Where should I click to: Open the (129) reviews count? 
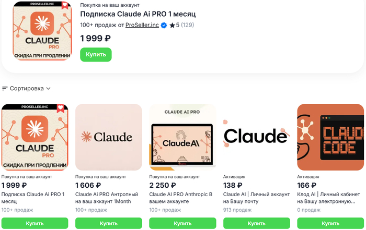tap(187, 25)
